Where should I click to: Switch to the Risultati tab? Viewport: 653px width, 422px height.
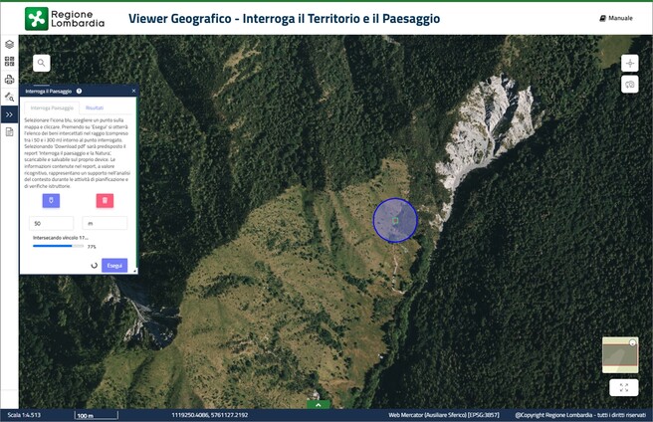click(95, 107)
